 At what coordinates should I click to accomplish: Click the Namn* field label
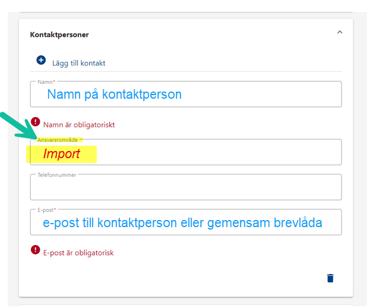click(46, 82)
